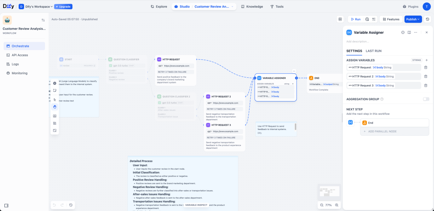Screen dimensions: 434x211
Task: Add a new variable with plus icon
Action: [x=426, y=60]
